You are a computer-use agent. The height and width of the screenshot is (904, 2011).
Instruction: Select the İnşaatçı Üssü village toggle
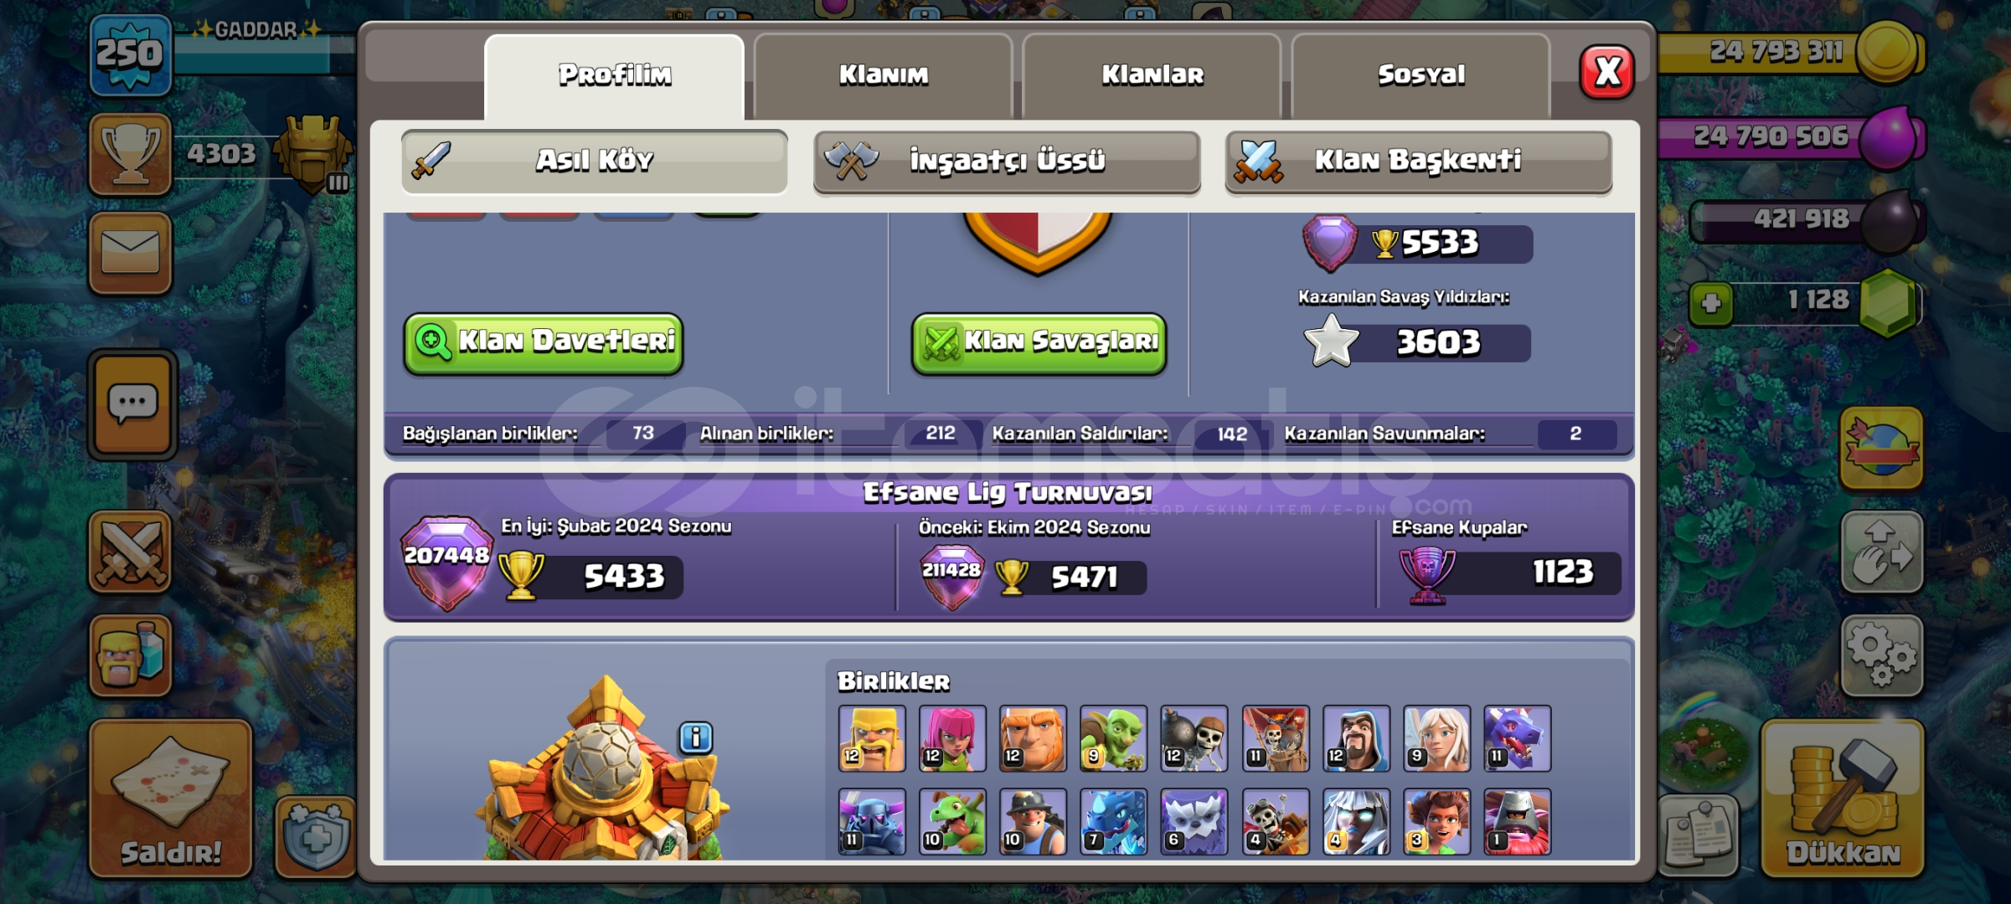pos(1007,162)
